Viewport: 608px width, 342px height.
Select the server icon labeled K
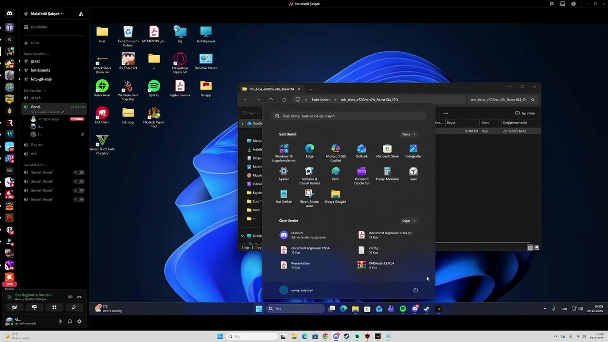tap(9, 39)
